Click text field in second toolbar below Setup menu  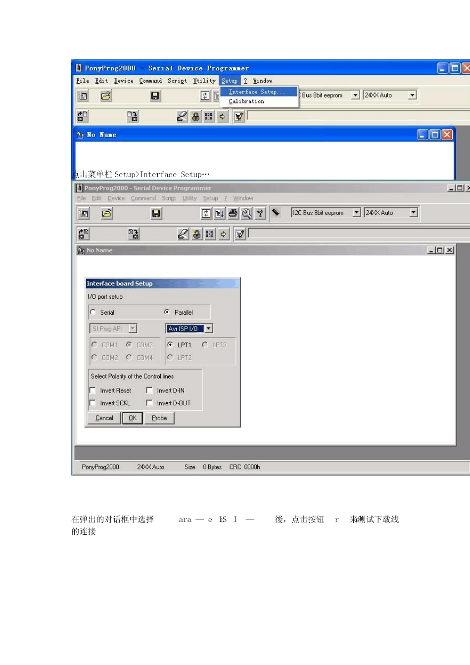coord(358,116)
